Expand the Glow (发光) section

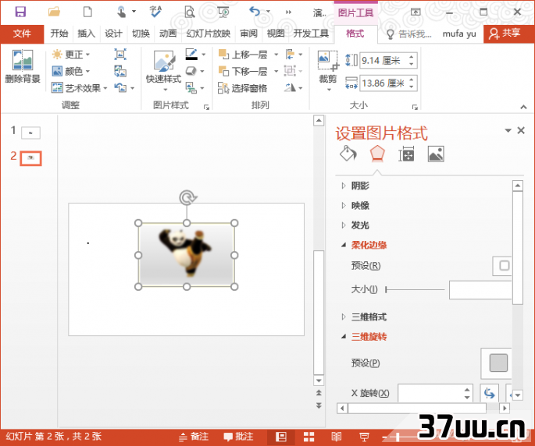click(x=355, y=225)
